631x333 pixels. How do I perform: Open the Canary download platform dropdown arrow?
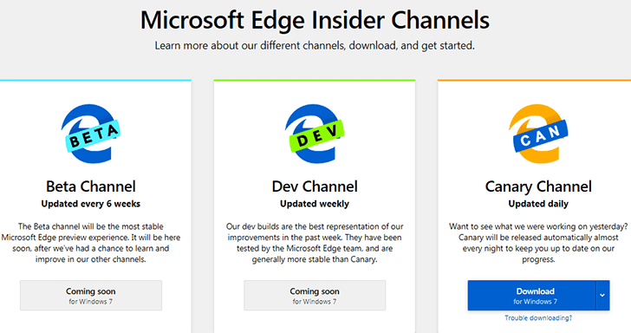(x=602, y=296)
